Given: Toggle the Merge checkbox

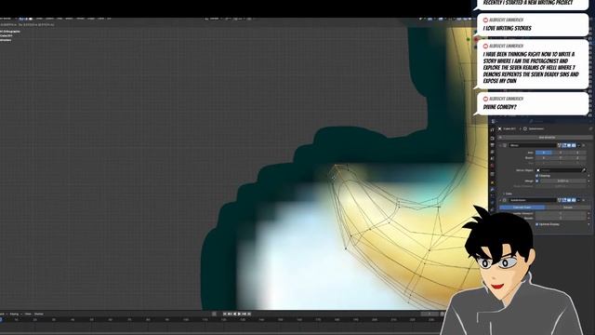Looking at the screenshot, I should tap(537, 181).
